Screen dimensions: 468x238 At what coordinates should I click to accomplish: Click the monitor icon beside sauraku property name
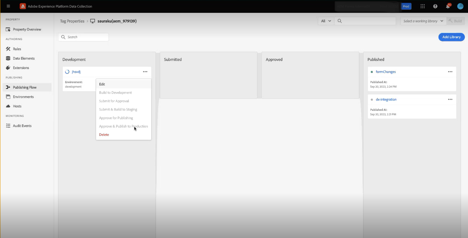pyautogui.click(x=93, y=21)
